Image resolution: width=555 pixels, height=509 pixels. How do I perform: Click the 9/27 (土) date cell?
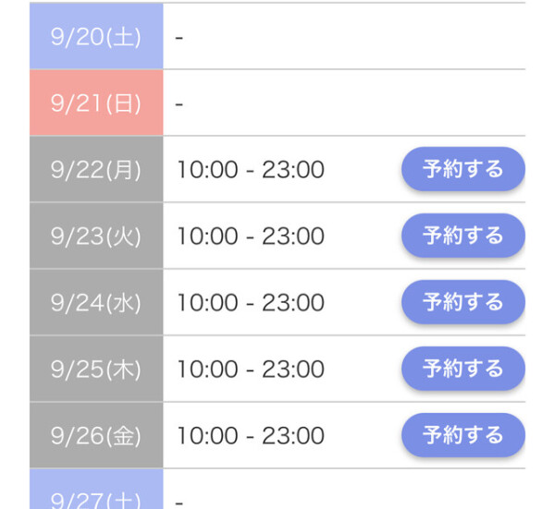tap(96, 494)
